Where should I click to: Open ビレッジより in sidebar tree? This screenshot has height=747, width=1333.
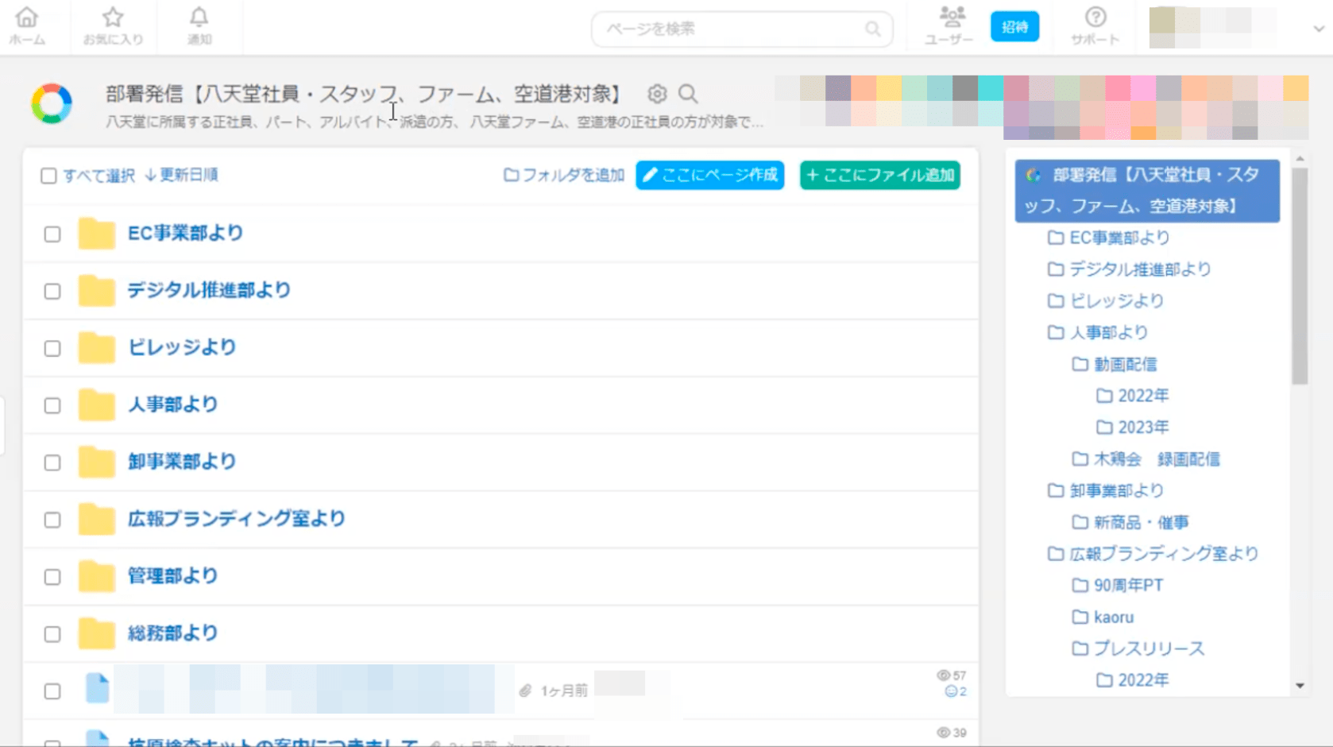pyautogui.click(x=1116, y=301)
